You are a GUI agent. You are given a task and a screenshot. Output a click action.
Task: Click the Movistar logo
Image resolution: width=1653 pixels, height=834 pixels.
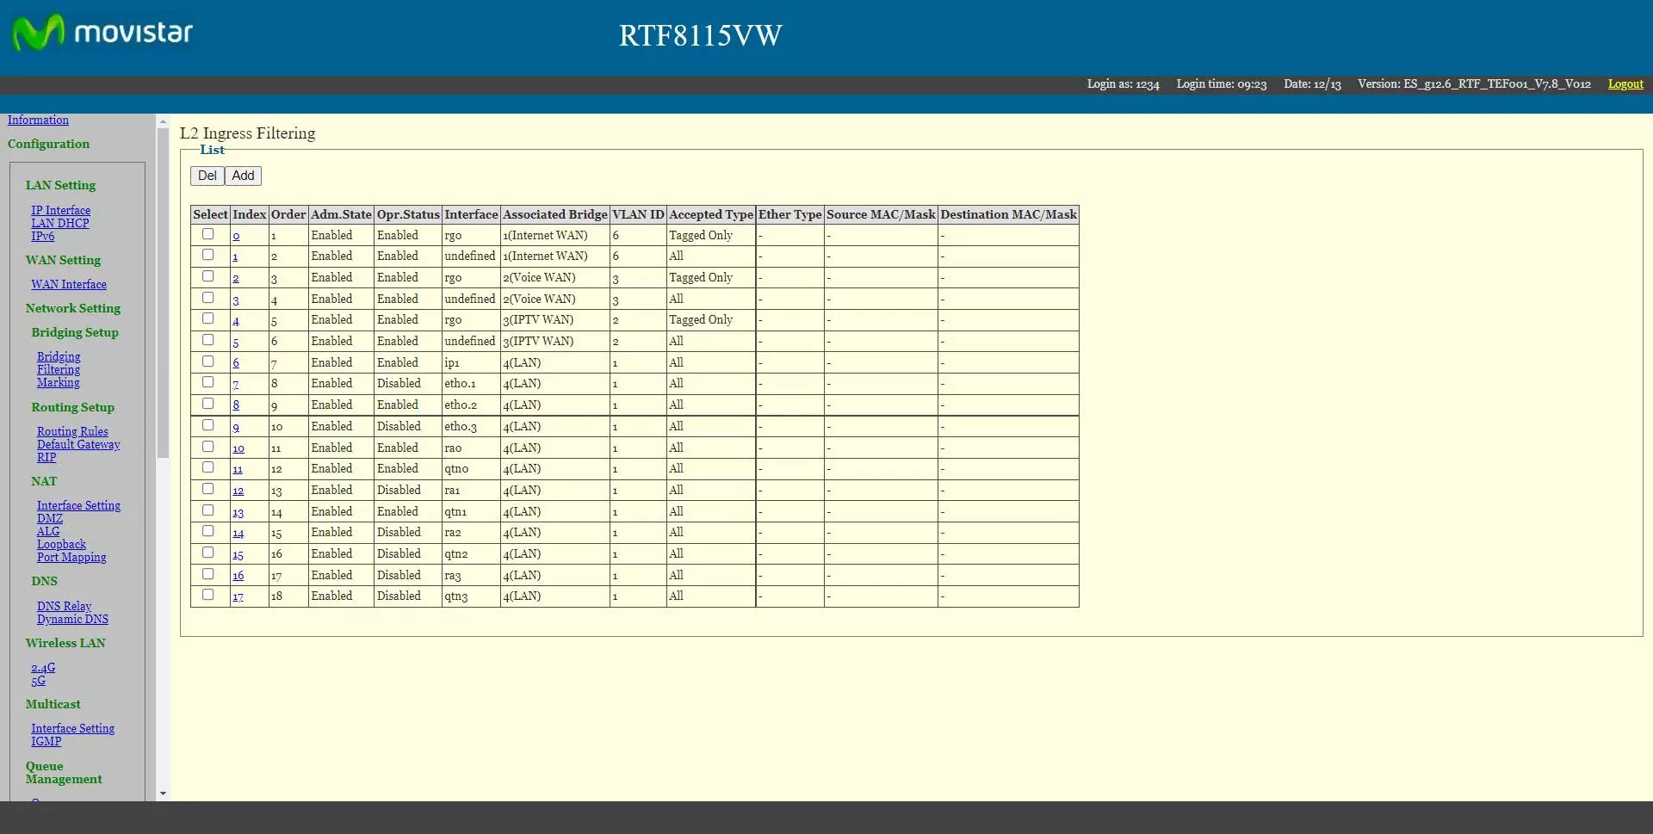pos(102,34)
